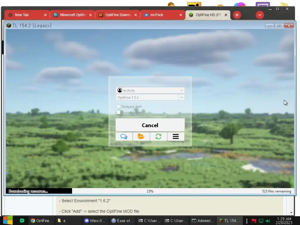This screenshot has width=300, height=225.
Task: Maximize the TL Legacy launcher window
Action: tap(279, 26)
